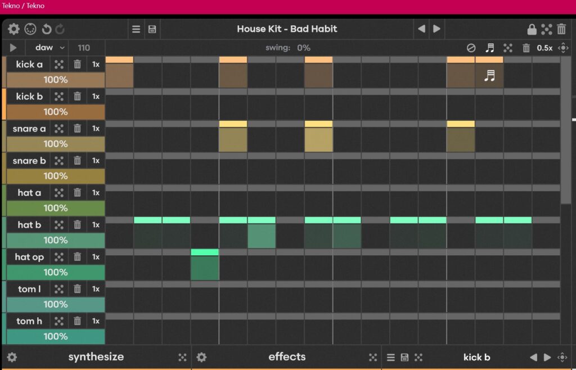Delete the snare a track pattern
This screenshot has width=576, height=370.
click(78, 128)
